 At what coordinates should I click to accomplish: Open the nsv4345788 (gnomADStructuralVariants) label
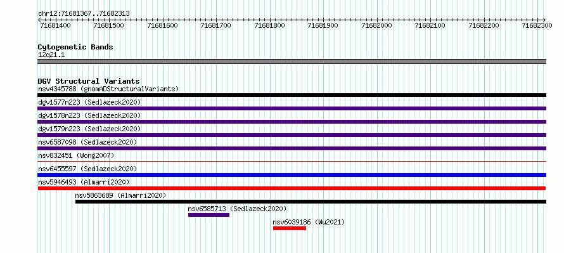click(x=108, y=89)
